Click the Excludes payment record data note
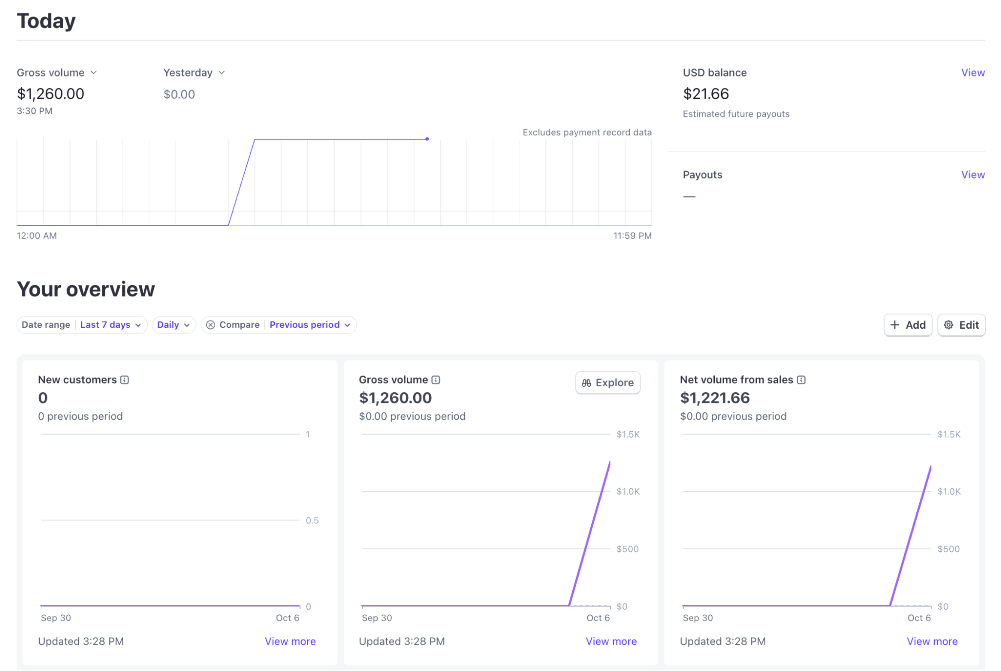1001x671 pixels. 587,132
